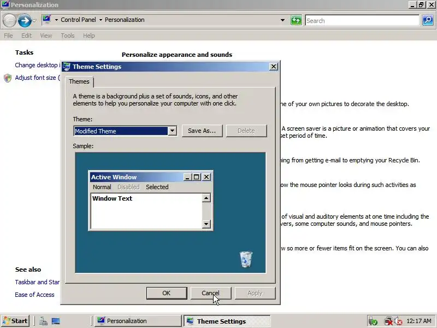437x328 pixels.
Task: Click the network disconnected tray icon
Action: [x=388, y=321]
